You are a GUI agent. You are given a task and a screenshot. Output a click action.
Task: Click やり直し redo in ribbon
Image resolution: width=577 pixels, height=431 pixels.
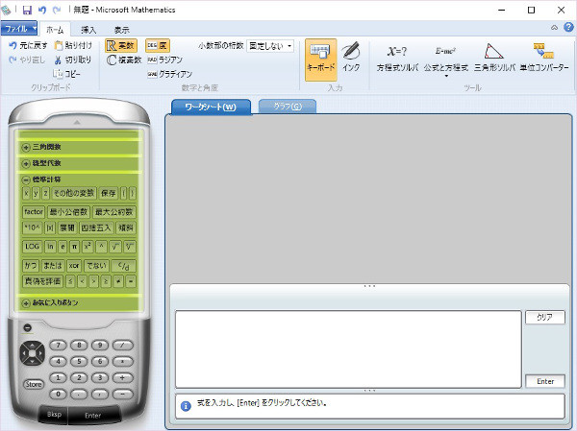pos(27,60)
